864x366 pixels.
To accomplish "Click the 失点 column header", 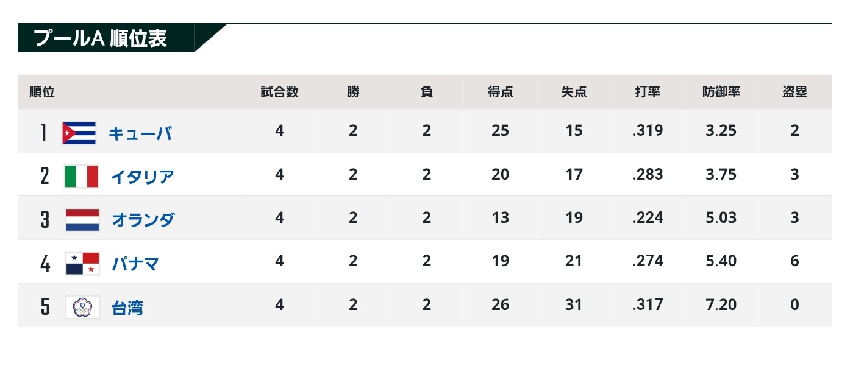I will pyautogui.click(x=574, y=92).
